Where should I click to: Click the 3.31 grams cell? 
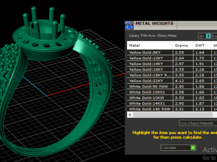(x=183, y=109)
